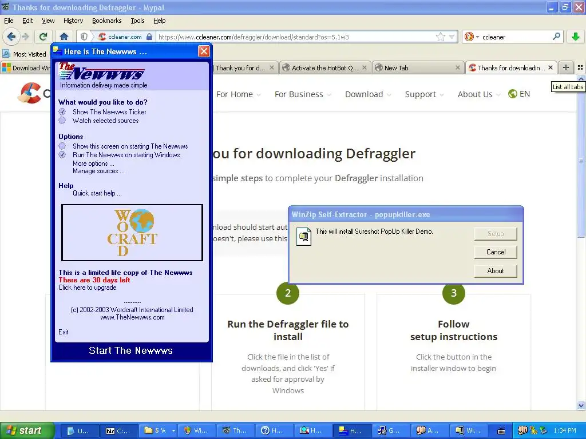Viewport: 586px width, 439px height.
Task: Toggle Show this screen on starting option
Action: (x=62, y=146)
